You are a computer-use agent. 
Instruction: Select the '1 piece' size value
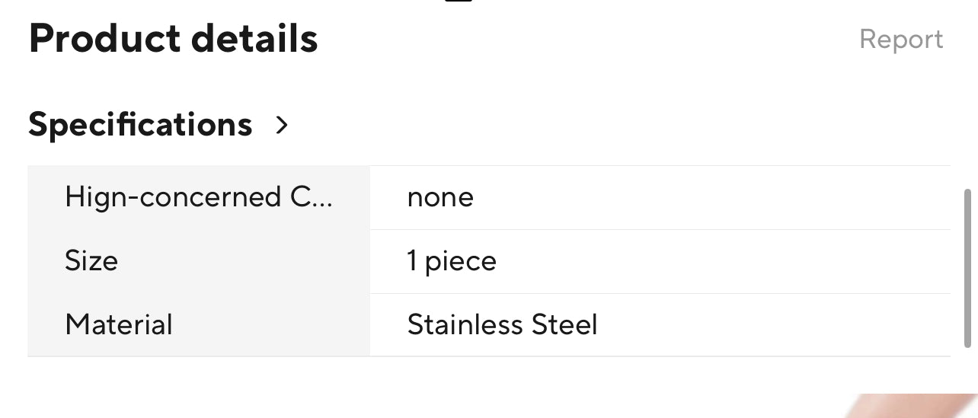point(452,261)
